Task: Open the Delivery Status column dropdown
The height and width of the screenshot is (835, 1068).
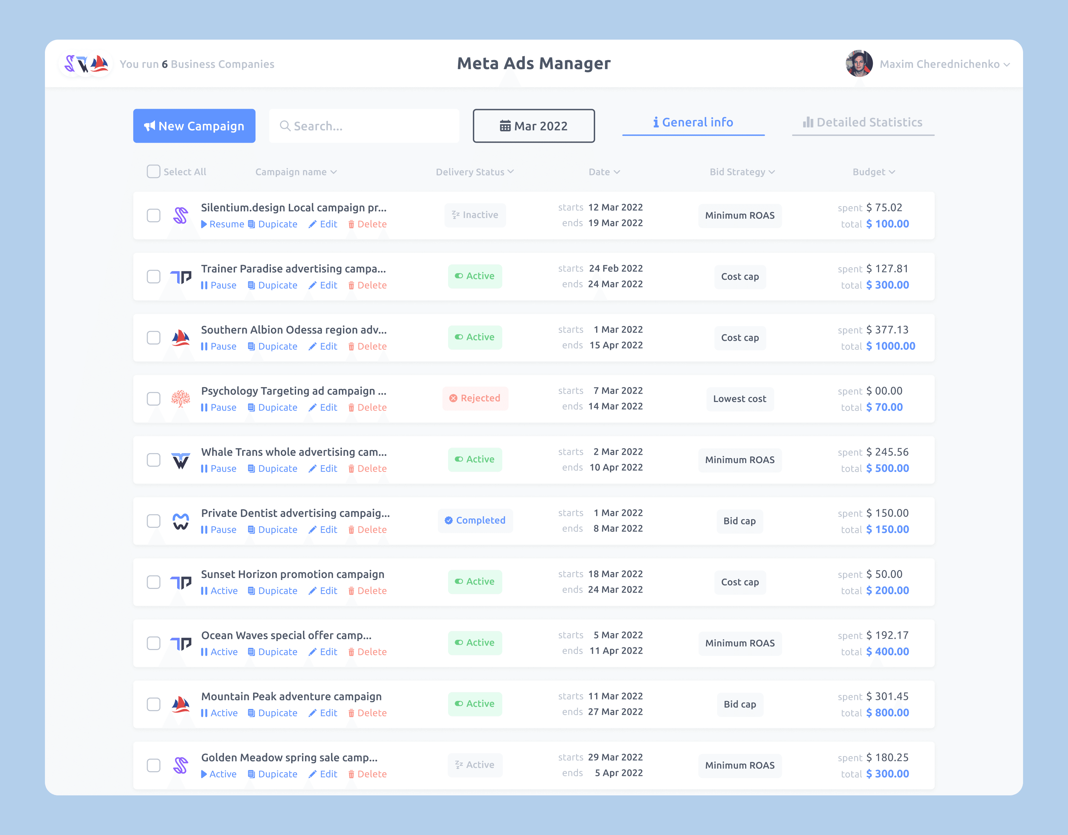Action: pos(475,172)
